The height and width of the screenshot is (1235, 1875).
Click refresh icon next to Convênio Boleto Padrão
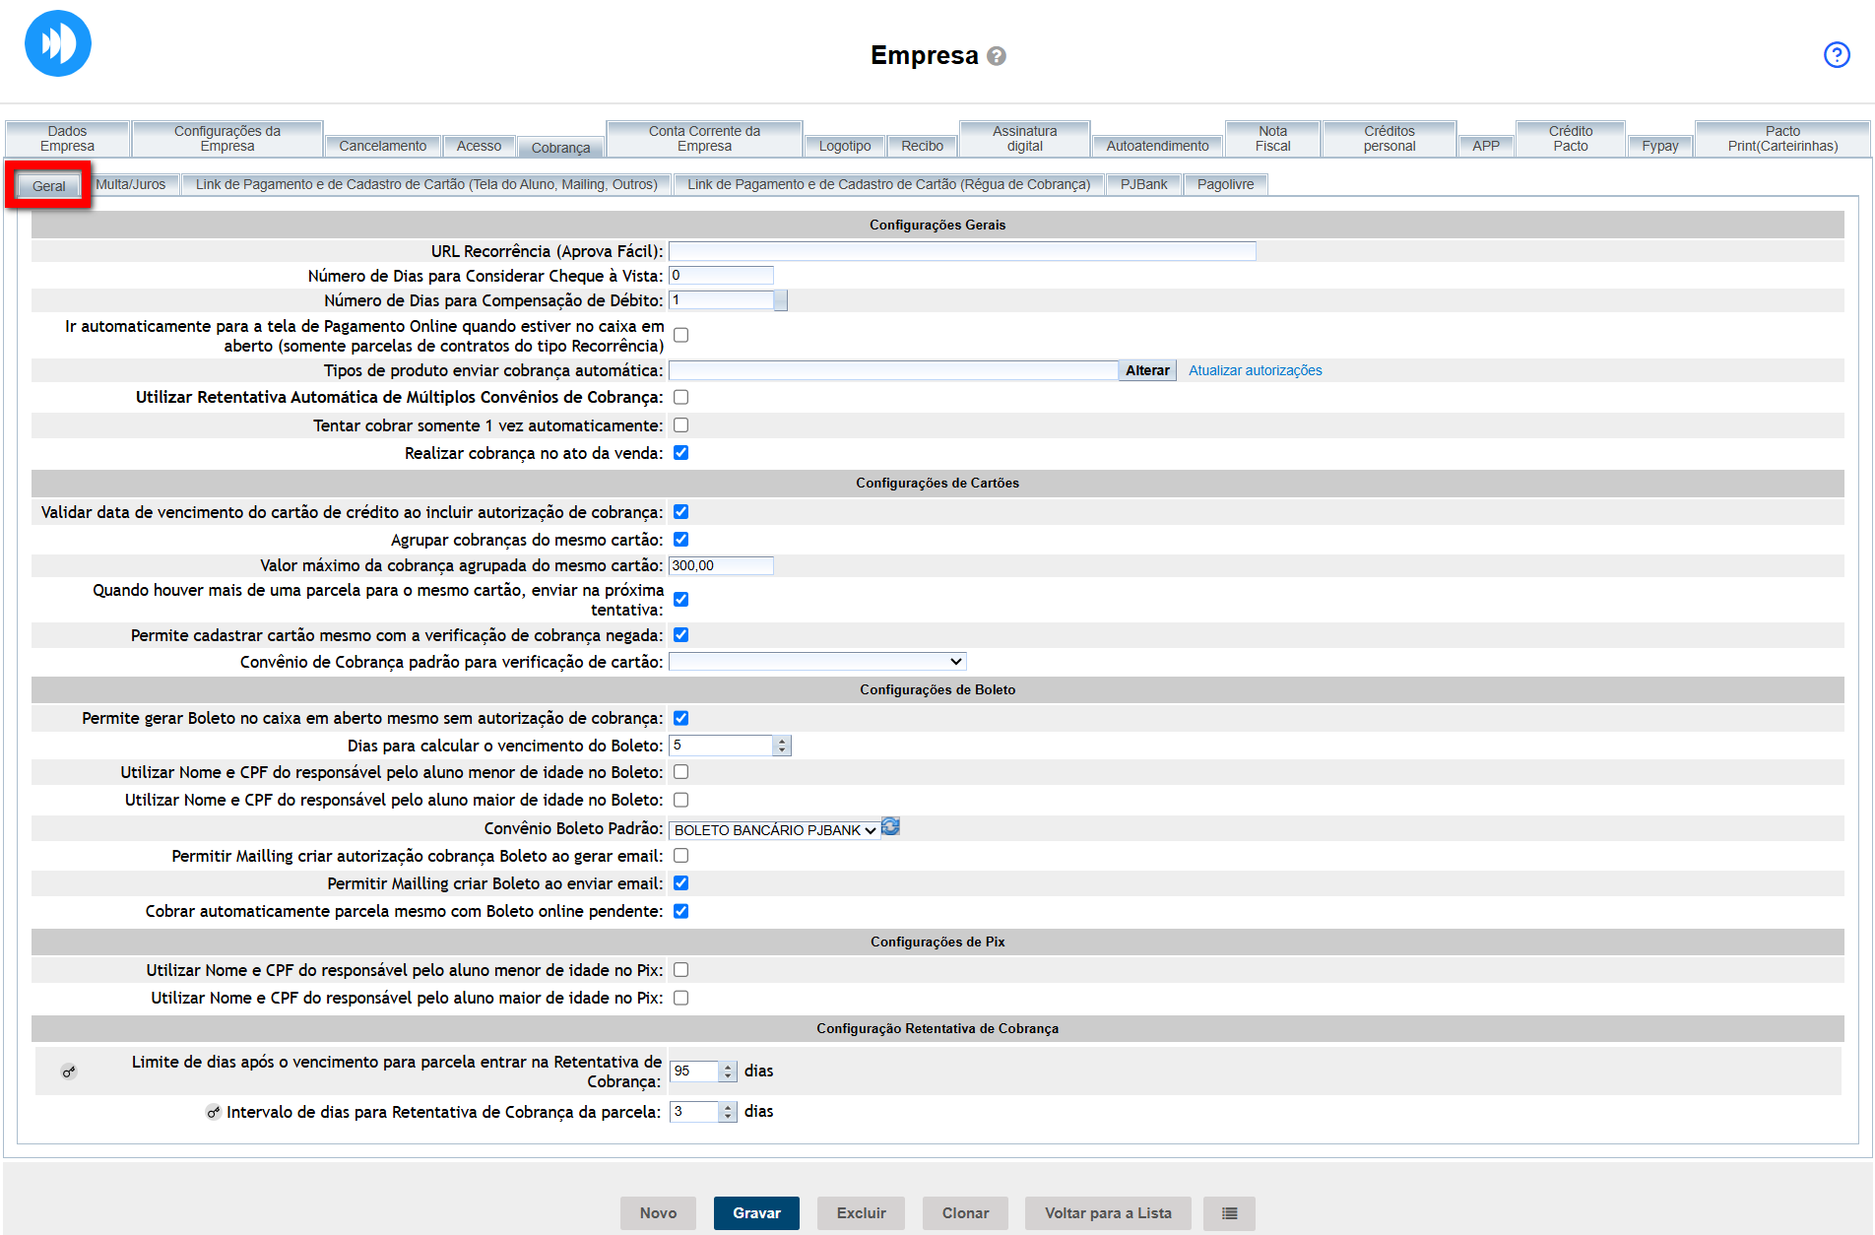click(890, 827)
